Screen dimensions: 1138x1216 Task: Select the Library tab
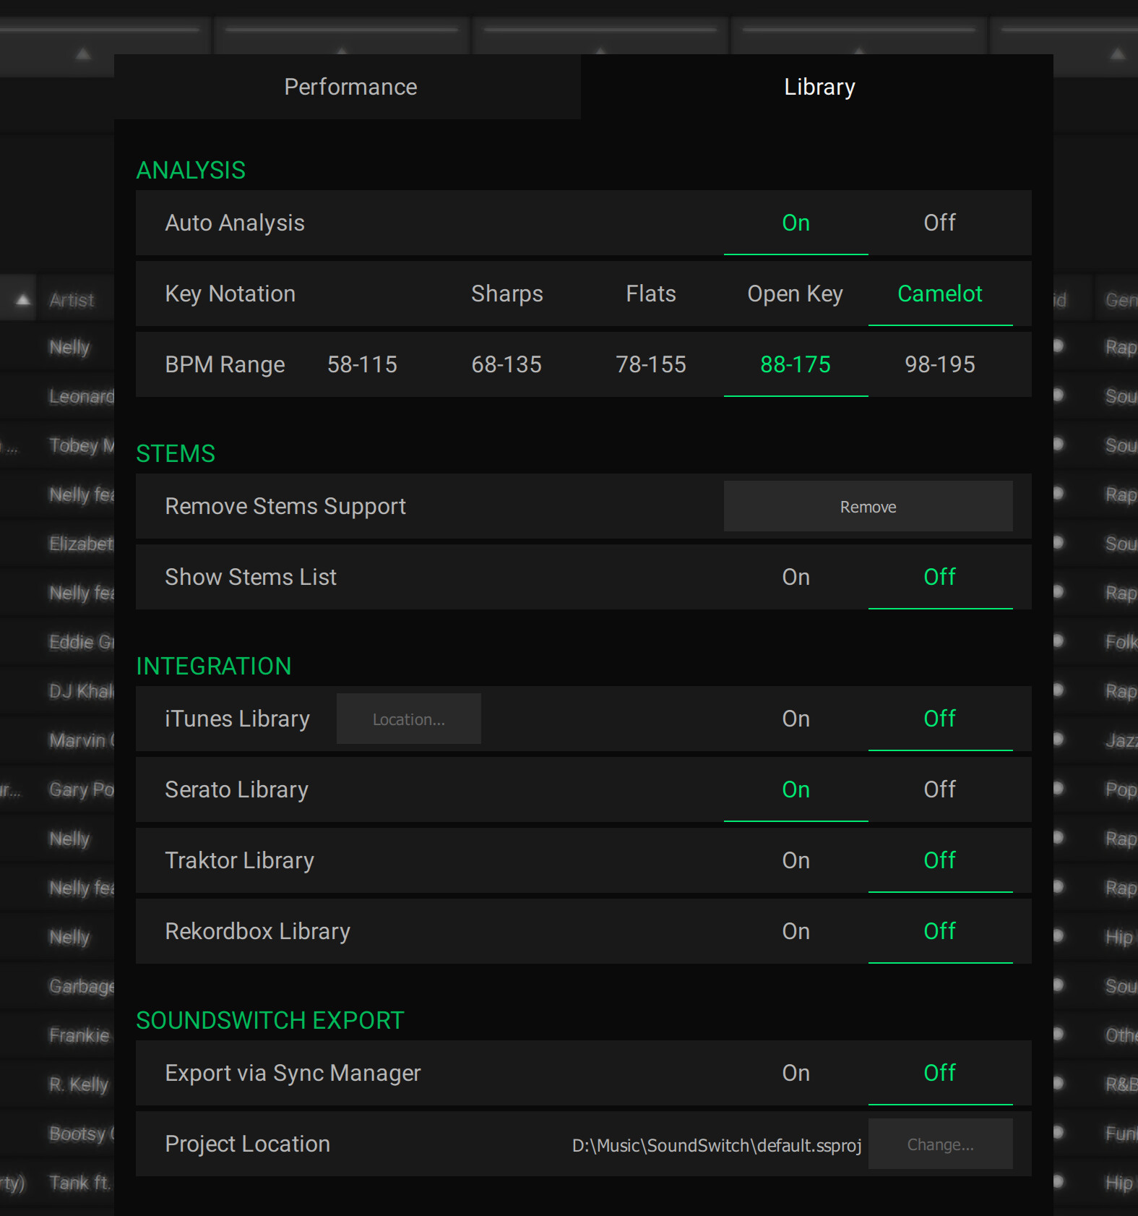[819, 87]
